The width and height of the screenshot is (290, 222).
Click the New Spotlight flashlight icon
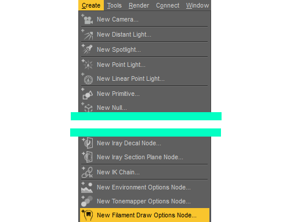(x=87, y=49)
